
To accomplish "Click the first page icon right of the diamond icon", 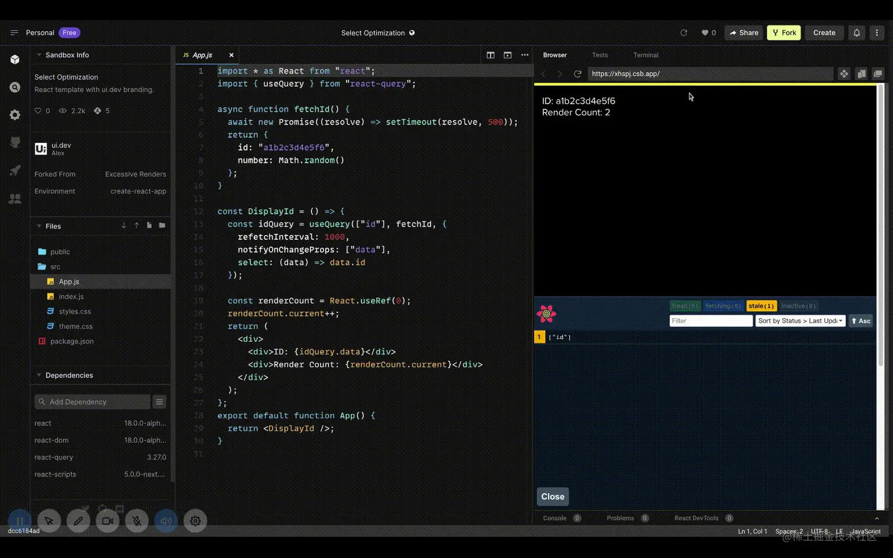I will 862,74.
